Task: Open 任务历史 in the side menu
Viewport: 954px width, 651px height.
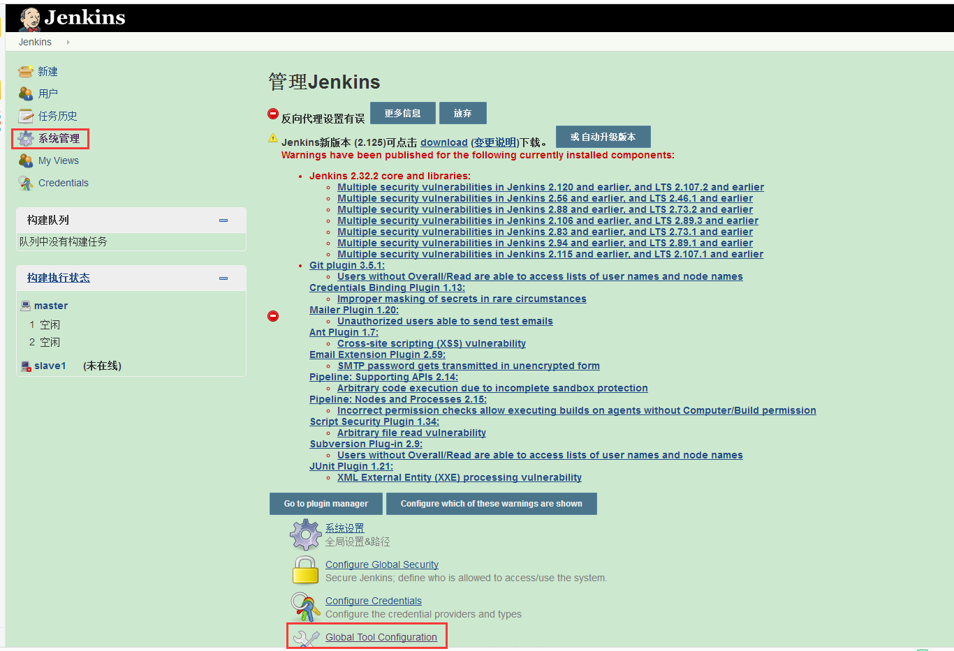Action: click(x=58, y=116)
